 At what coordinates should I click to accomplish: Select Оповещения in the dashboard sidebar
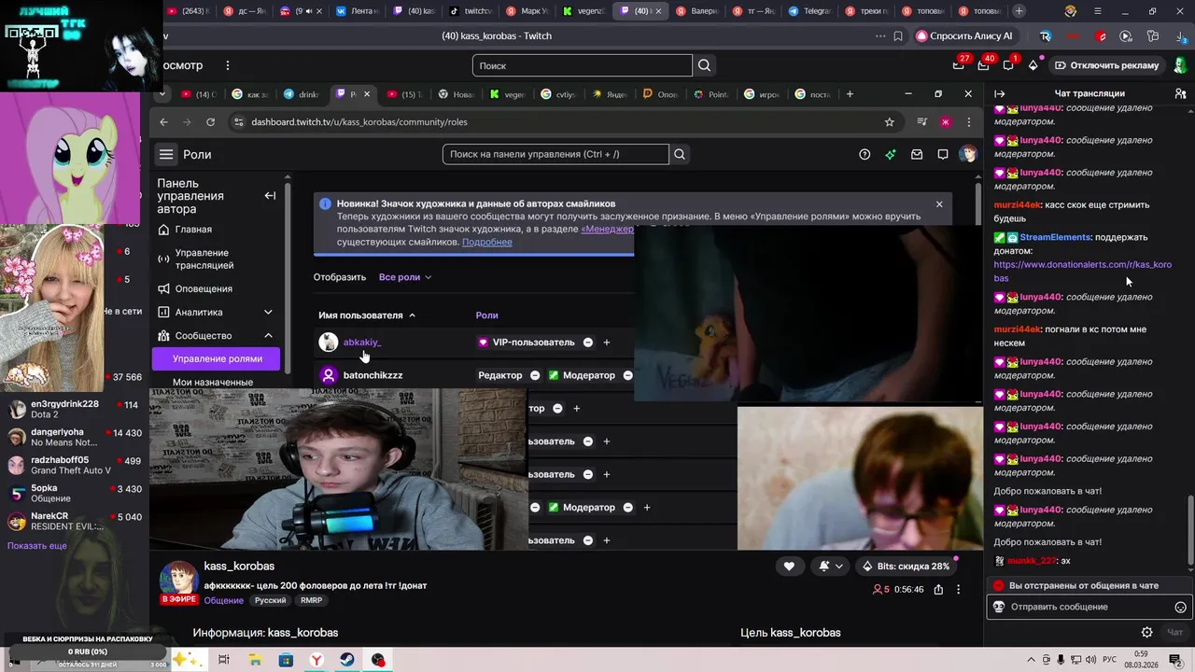point(204,289)
